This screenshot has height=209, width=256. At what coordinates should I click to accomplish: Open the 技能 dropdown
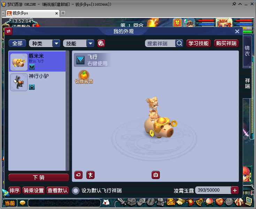(x=79, y=44)
